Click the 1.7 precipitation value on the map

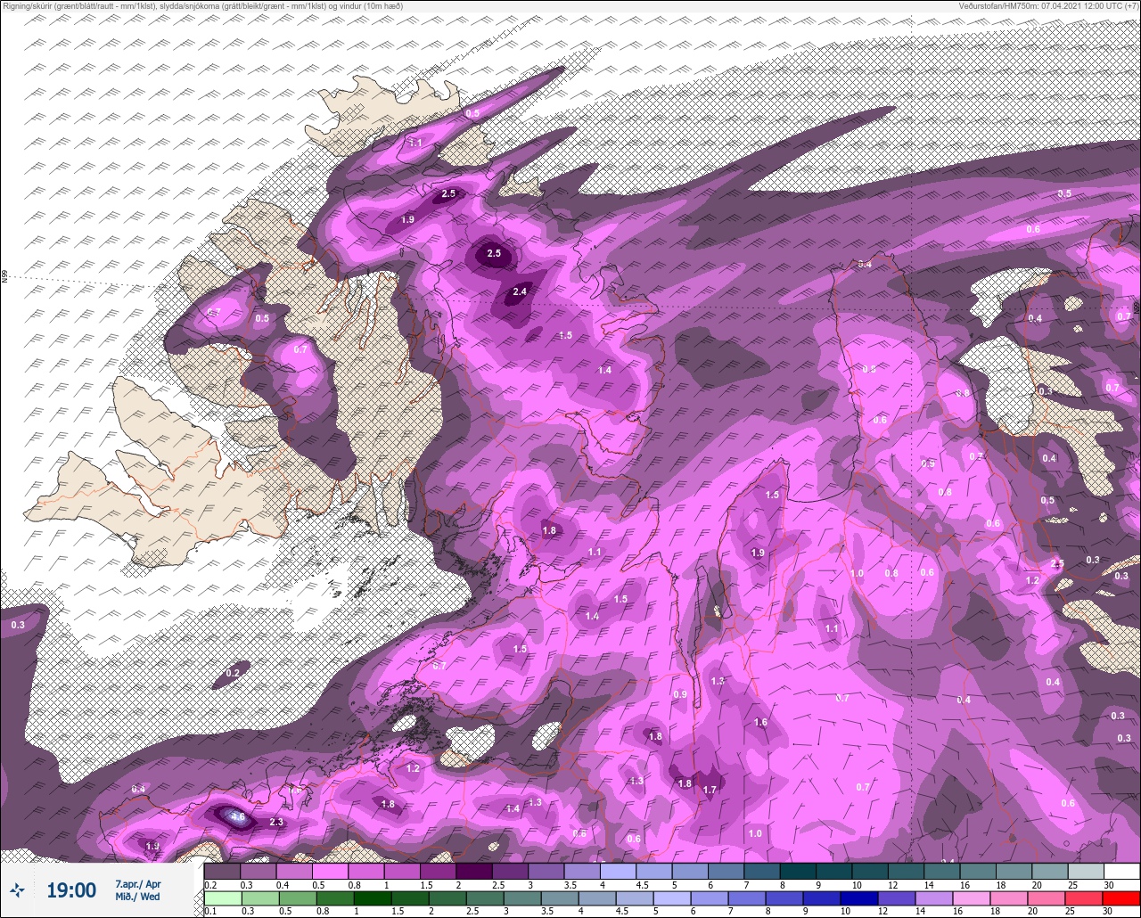710,790
